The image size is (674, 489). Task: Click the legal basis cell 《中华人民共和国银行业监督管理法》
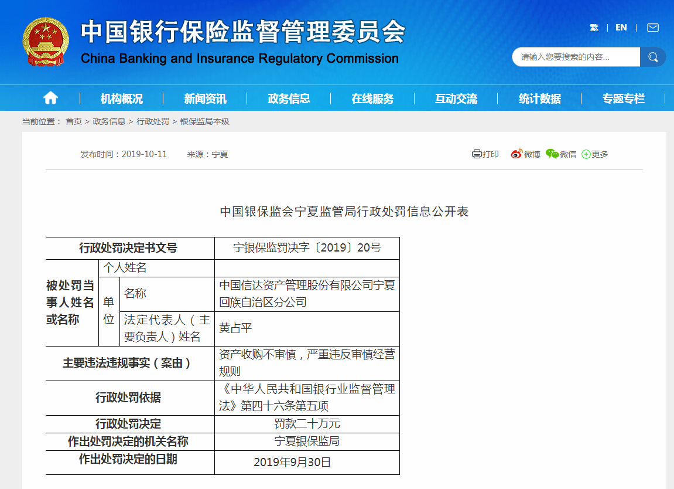307,398
